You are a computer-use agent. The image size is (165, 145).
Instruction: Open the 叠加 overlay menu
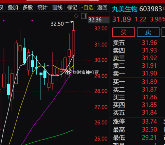point(13,7)
